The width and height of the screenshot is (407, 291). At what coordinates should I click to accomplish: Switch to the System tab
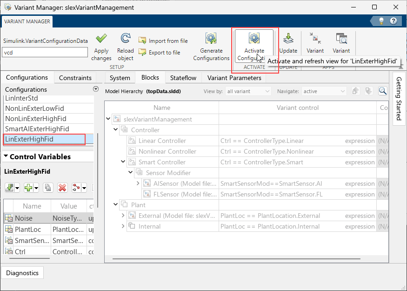point(120,78)
